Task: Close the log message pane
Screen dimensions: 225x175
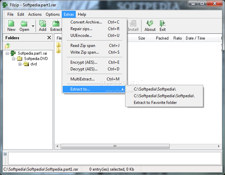Action: pyautogui.click(x=5, y=154)
